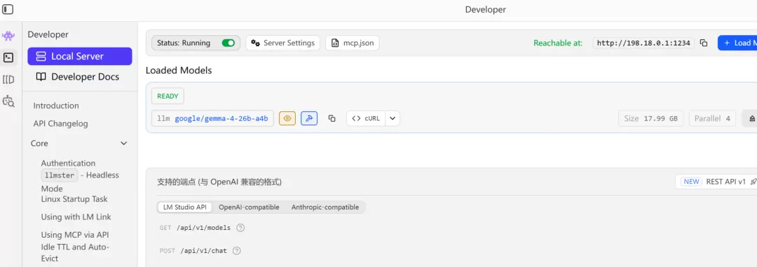Show help for GET /api/v1/models
This screenshot has width=757, height=267.
(x=240, y=228)
